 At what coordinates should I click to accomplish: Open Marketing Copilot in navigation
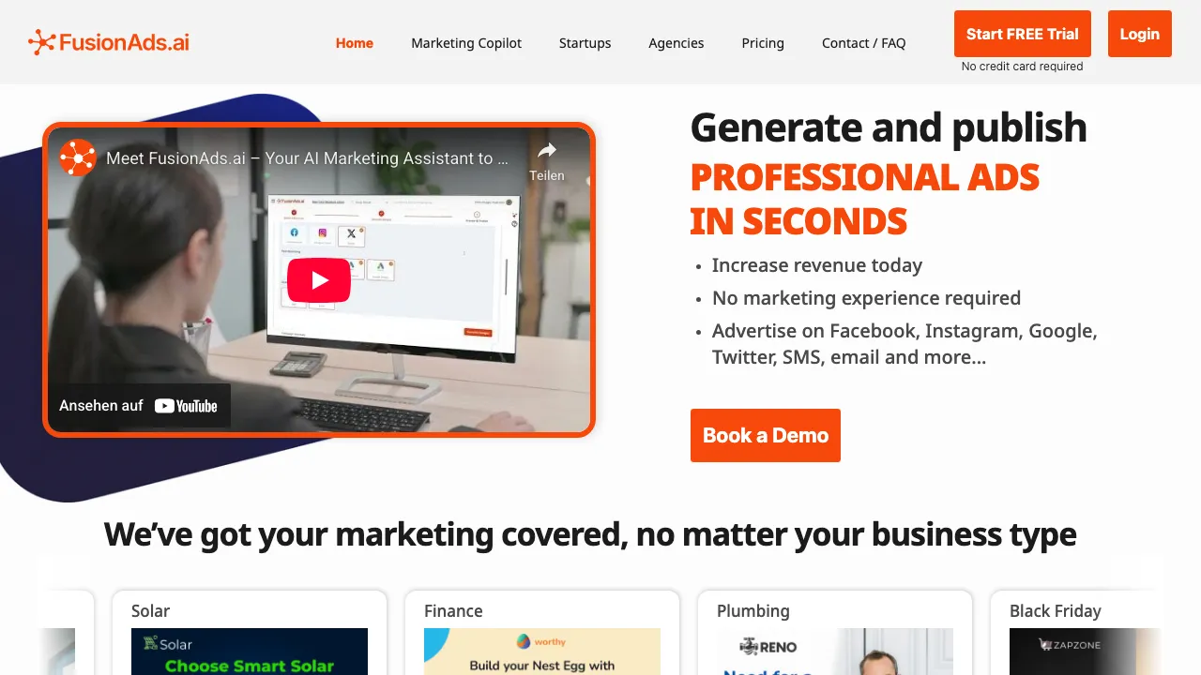pyautogui.click(x=466, y=43)
